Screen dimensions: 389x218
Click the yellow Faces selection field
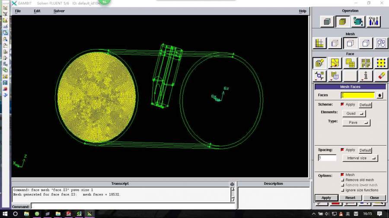pyautogui.click(x=358, y=95)
